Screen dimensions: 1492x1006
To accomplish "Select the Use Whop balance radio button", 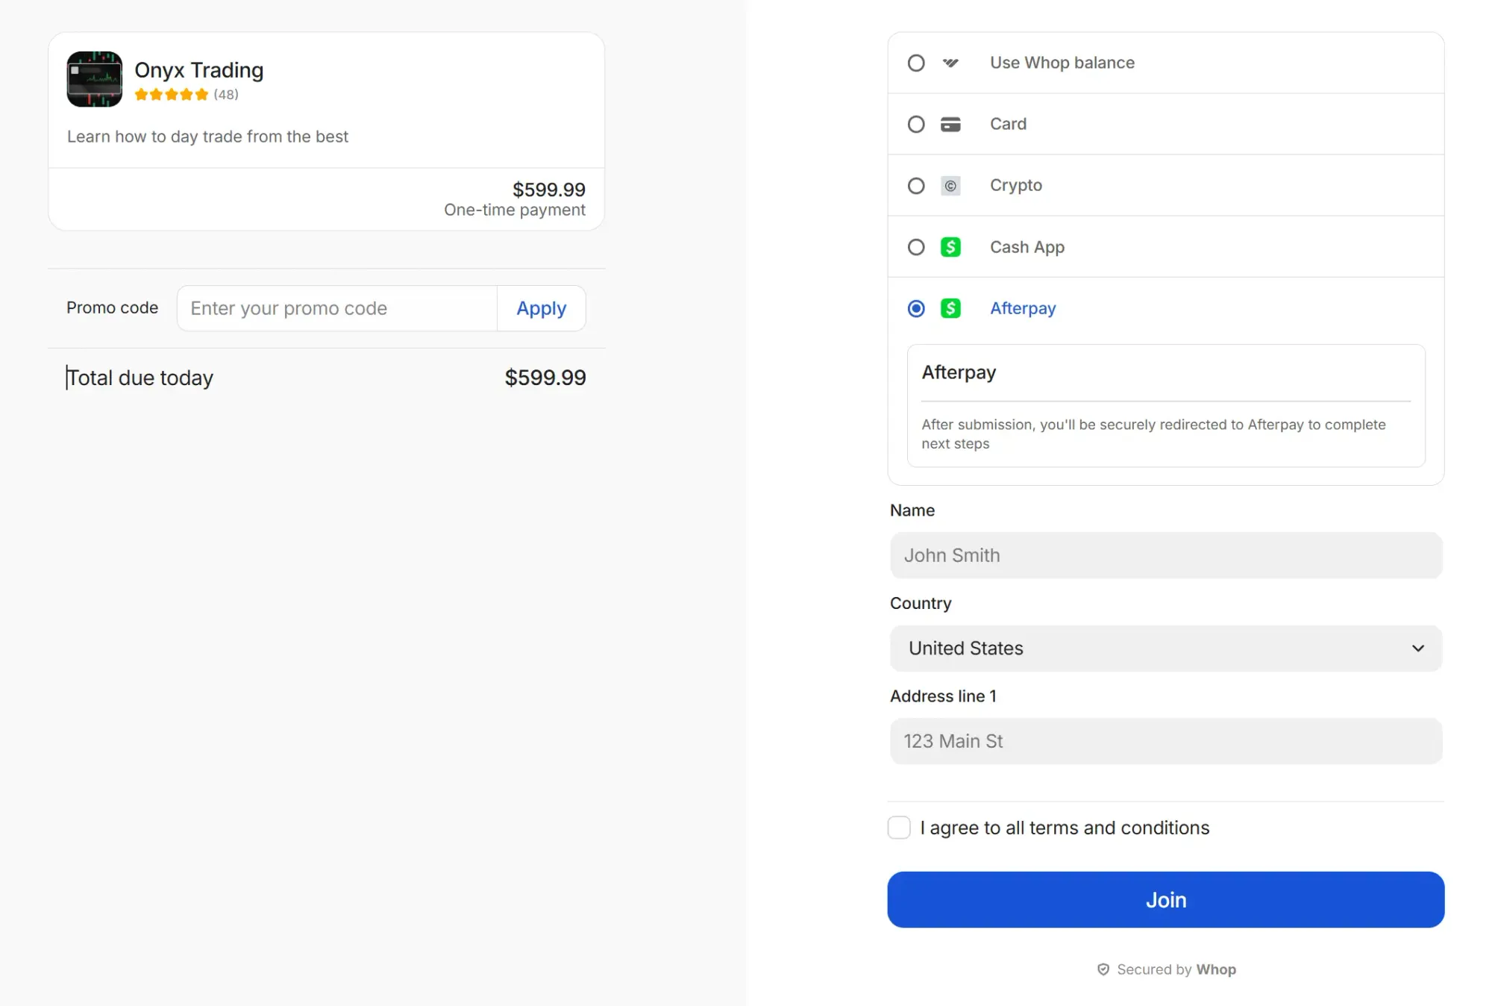I will pyautogui.click(x=915, y=63).
